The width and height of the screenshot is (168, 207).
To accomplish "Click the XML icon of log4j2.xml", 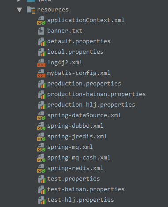I will (x=41, y=63).
